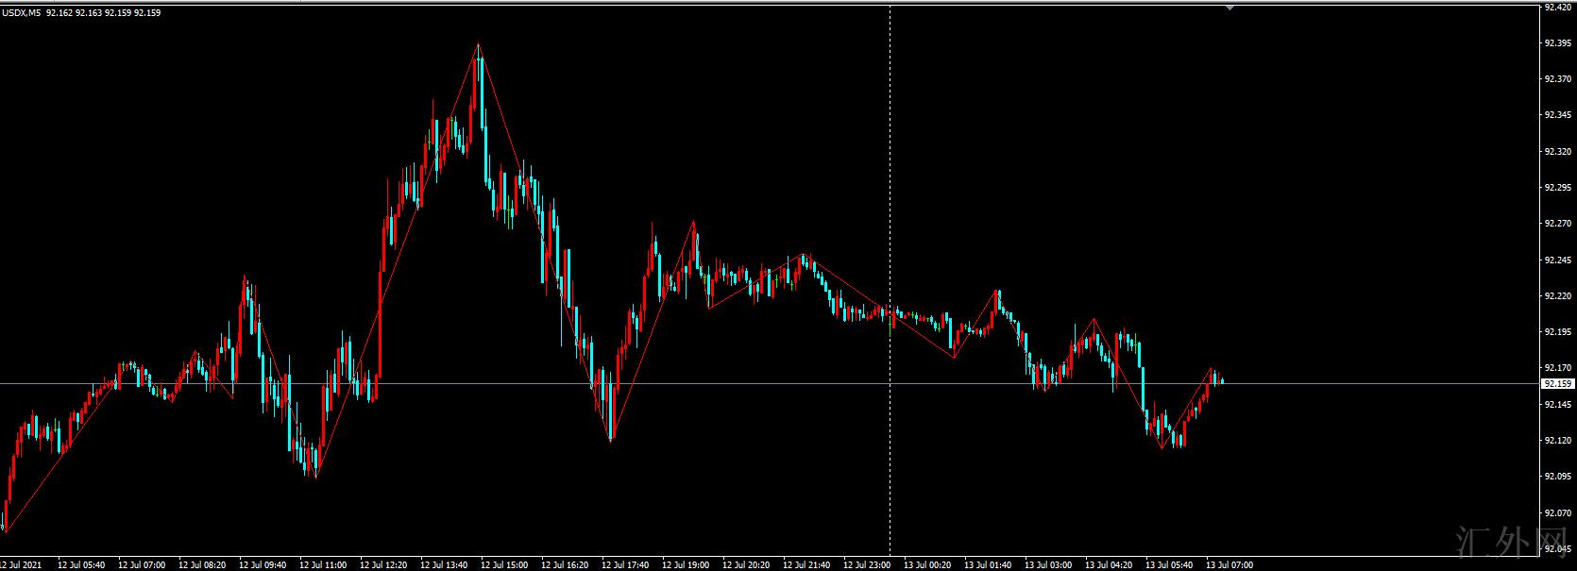Click time axis label 12 Jul 17:40
Viewport: 1577px width, 571px height.
click(x=625, y=564)
